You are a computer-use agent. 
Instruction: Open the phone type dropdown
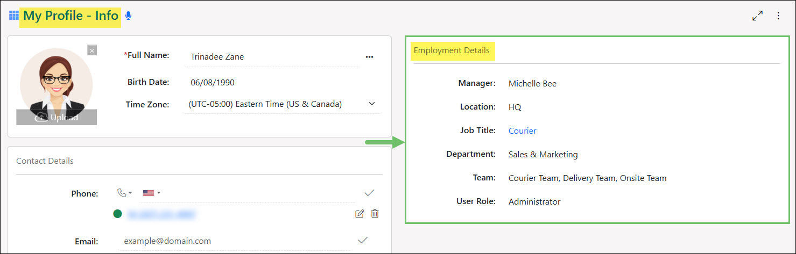tap(125, 193)
